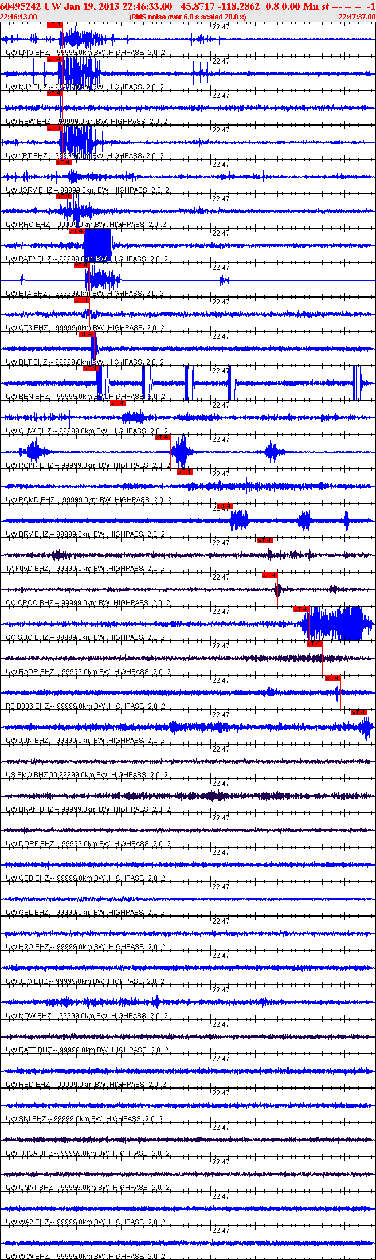Click the clipped solid block on UW.PAT2 trace

click(x=98, y=245)
